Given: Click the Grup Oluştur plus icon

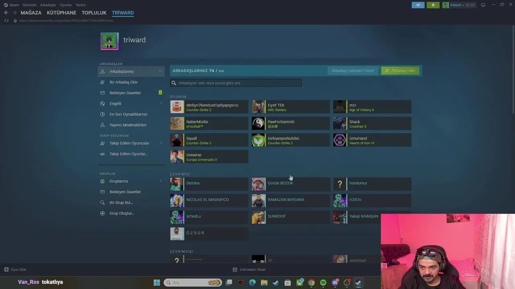Looking at the screenshot, I should (102, 213).
